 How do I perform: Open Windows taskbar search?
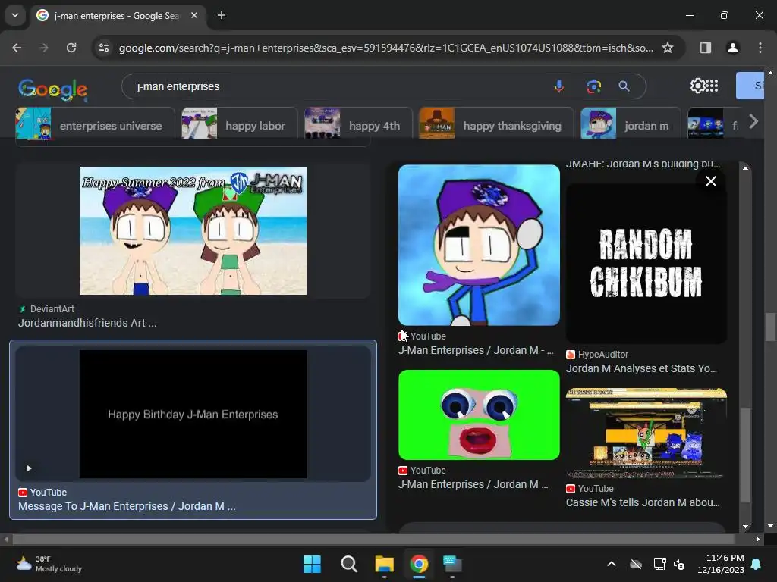pyautogui.click(x=349, y=564)
